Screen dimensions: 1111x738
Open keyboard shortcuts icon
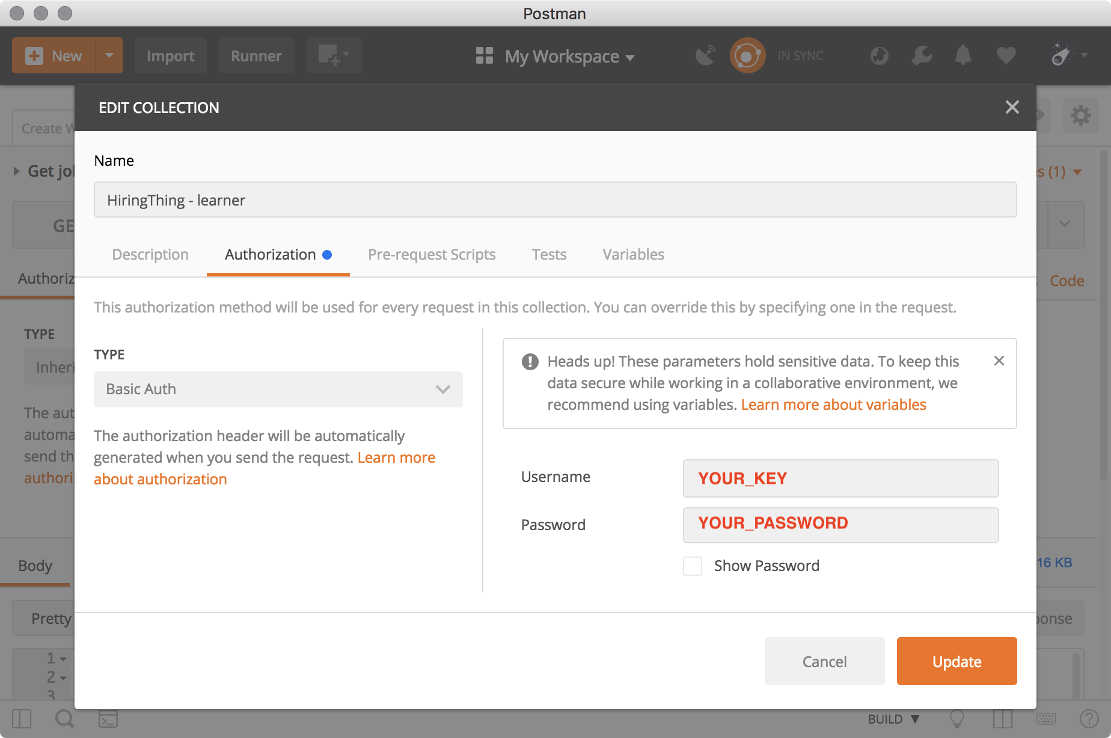tap(1046, 719)
